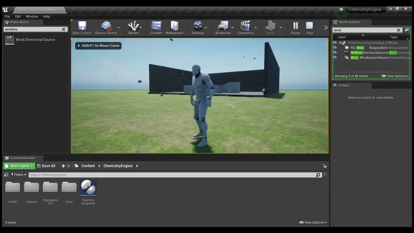
Task: Open the Window menu
Action: pyautogui.click(x=32, y=17)
